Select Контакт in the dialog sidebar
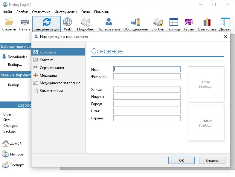 click(46, 60)
